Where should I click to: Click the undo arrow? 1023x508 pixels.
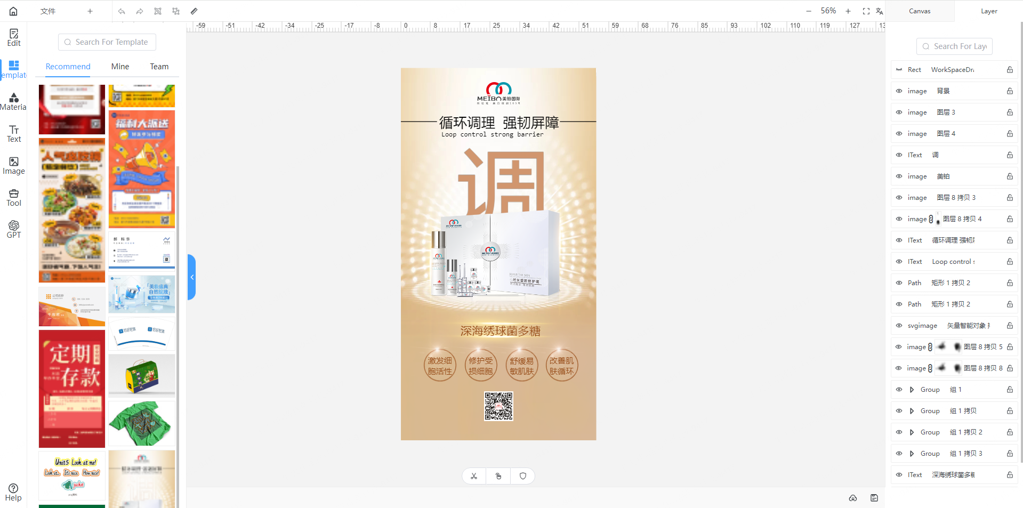[x=122, y=11]
